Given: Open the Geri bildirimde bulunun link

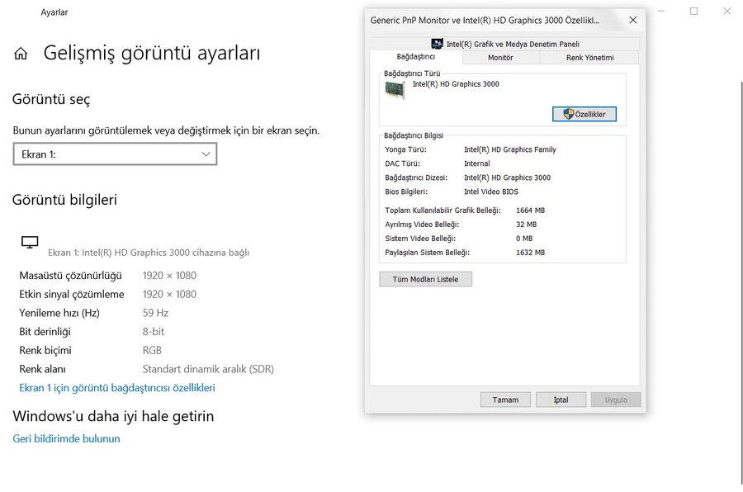Looking at the screenshot, I should click(x=66, y=438).
